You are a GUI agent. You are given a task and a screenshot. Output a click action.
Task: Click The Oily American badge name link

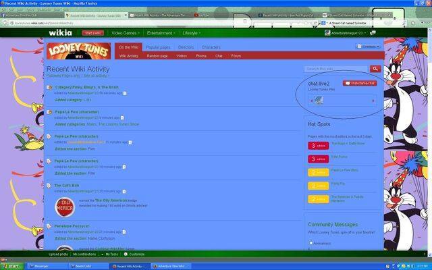(111, 200)
